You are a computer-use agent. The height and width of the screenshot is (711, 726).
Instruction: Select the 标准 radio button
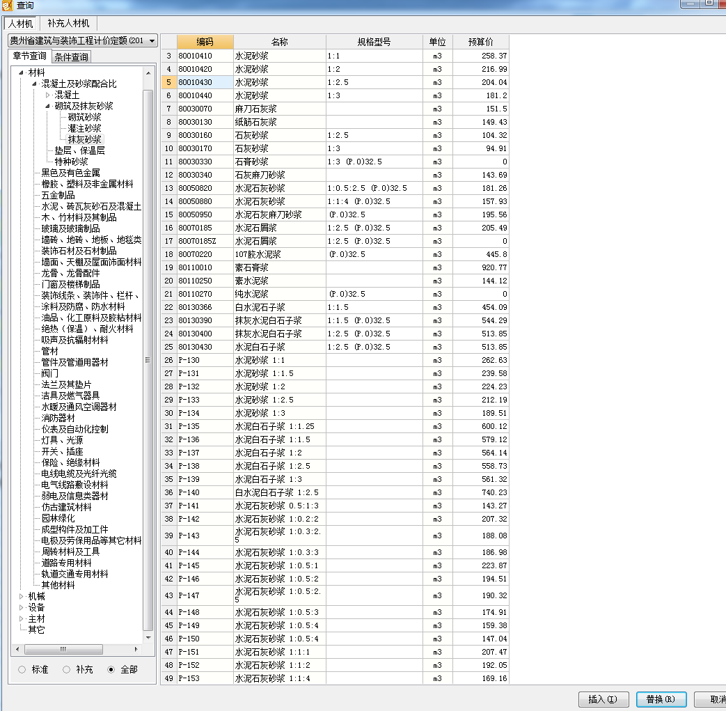pos(22,669)
